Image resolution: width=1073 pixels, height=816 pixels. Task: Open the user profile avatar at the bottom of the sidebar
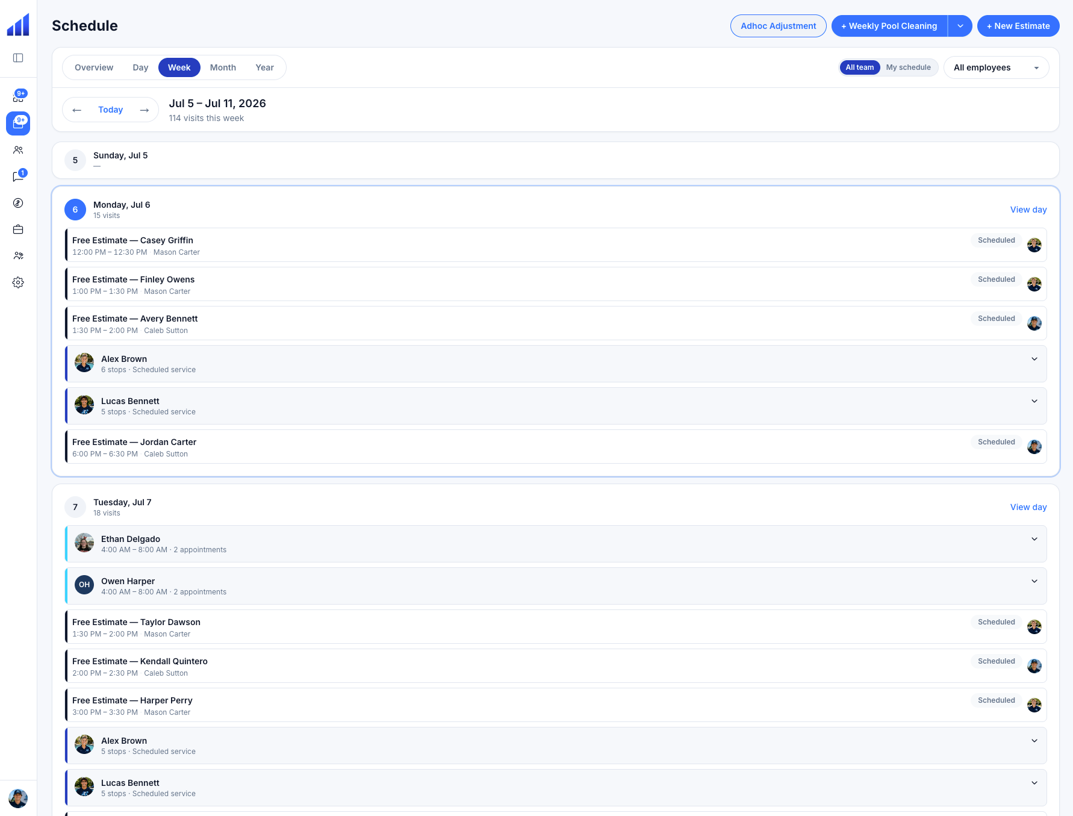coord(18,799)
